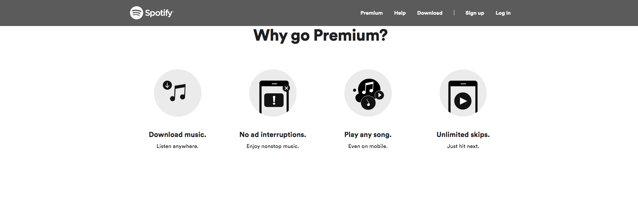Click the No ad interruptions phone icon
Image resolution: width=638 pixels, height=207 pixels.
point(273,93)
